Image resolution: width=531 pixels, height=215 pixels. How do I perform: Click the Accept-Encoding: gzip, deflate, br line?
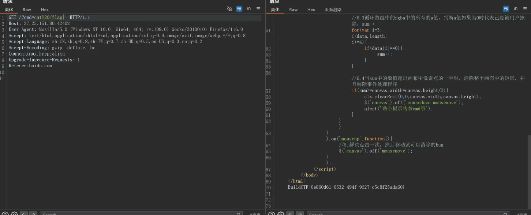[52, 48]
